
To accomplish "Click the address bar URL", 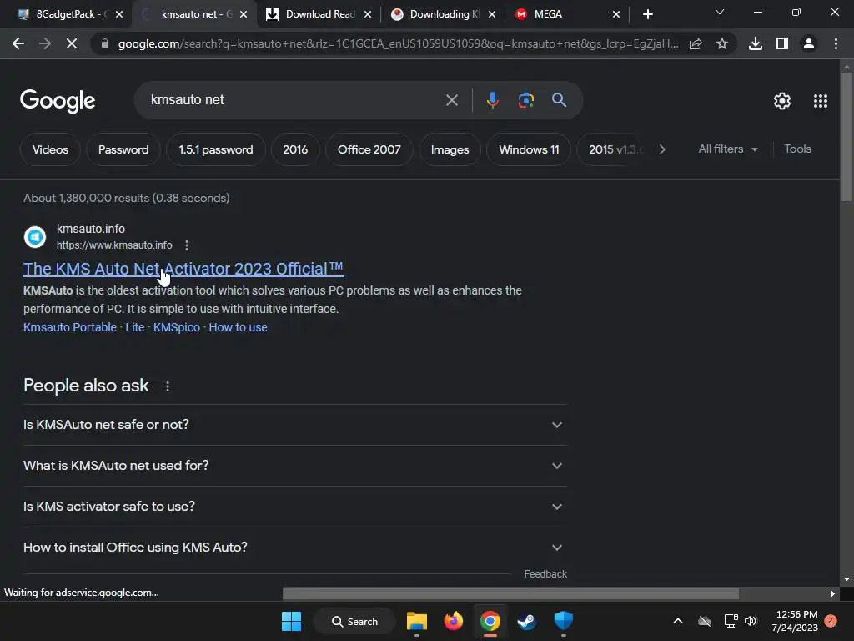I will click(398, 43).
